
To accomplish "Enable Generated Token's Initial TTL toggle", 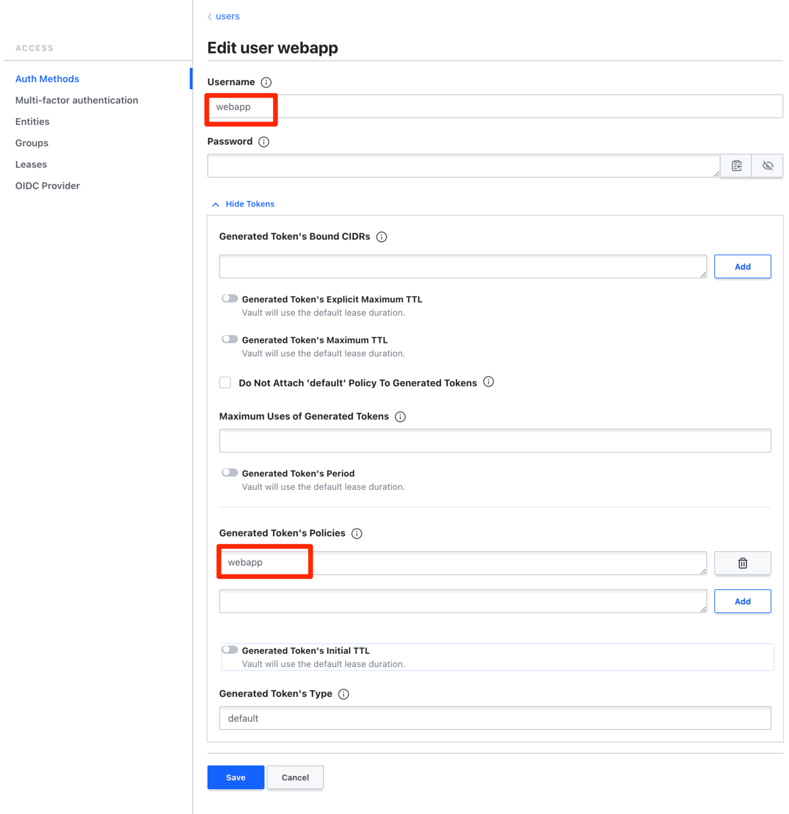I will (x=229, y=650).
